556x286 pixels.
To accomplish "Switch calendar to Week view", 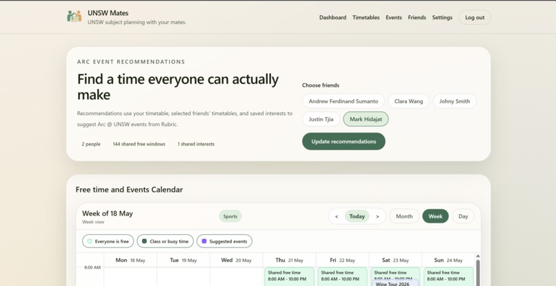I will (x=435, y=216).
